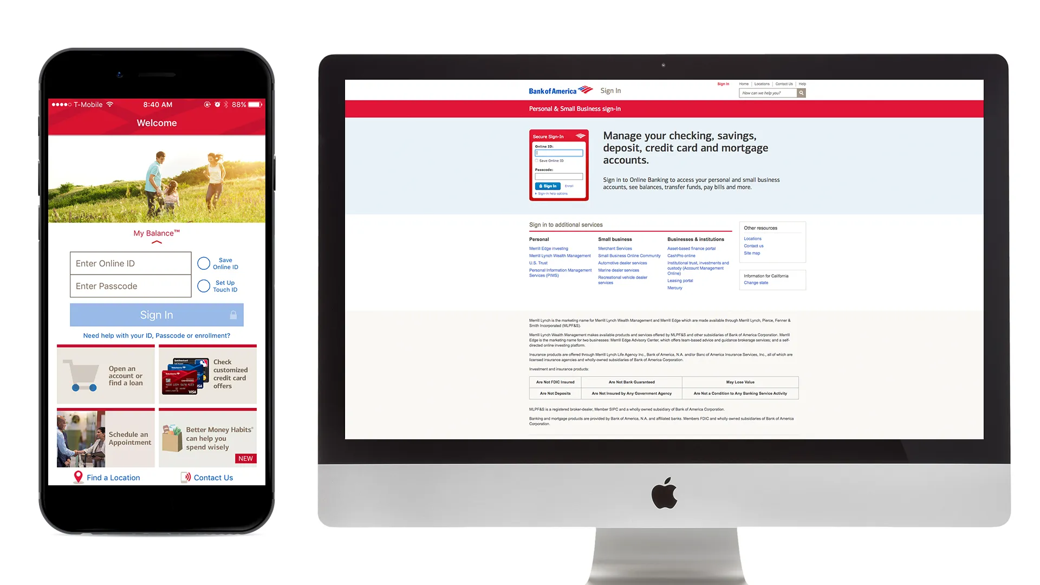Select the Home tab in desktop navigation
The height and width of the screenshot is (585, 1040).
pos(743,83)
